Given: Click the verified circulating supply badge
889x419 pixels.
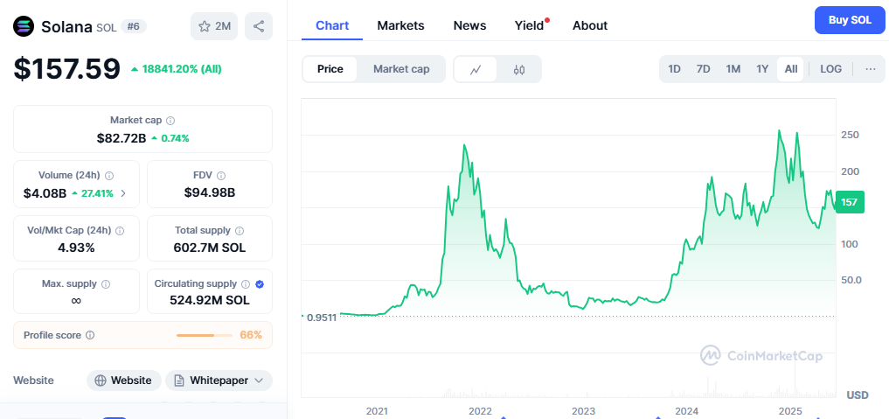Looking at the screenshot, I should 260,284.
